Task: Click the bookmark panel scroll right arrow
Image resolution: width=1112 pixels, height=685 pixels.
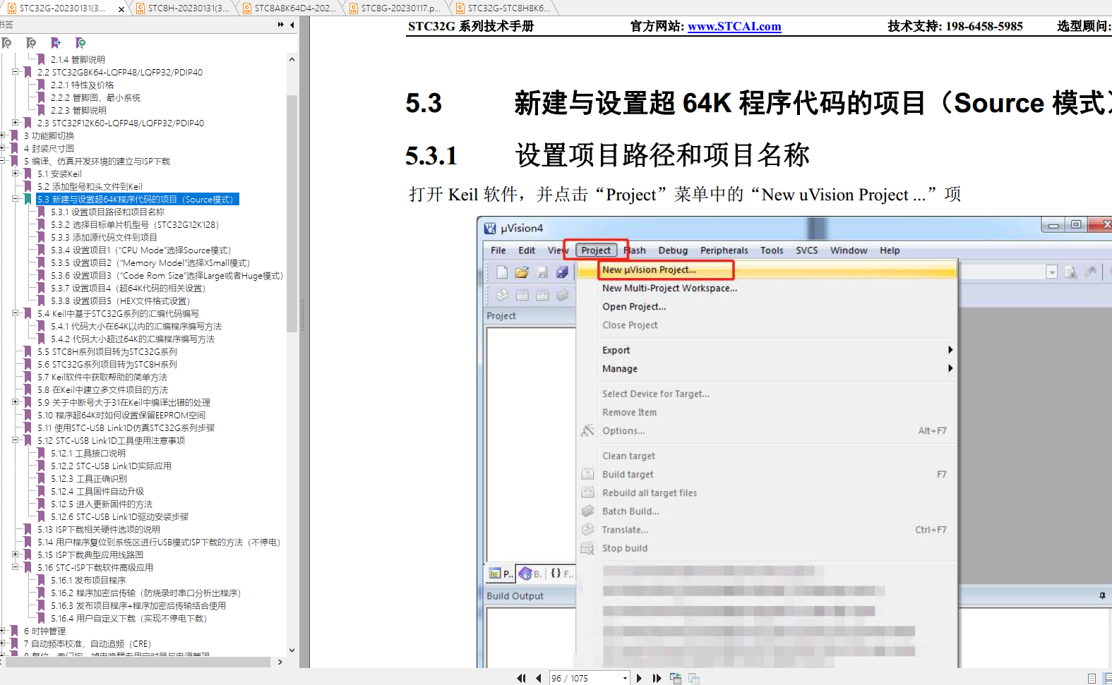Action: coord(280,662)
